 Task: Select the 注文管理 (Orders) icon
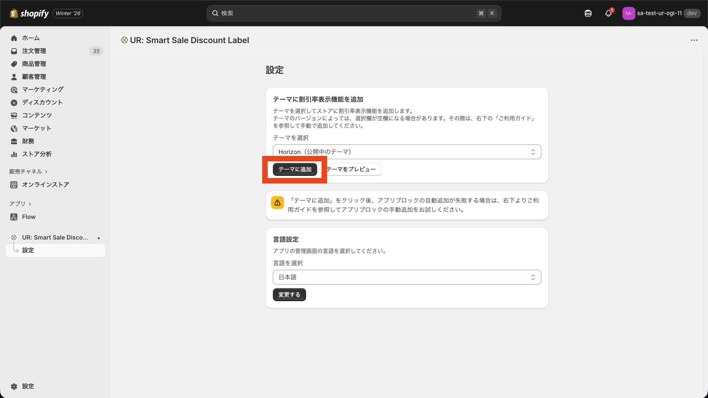coord(14,51)
